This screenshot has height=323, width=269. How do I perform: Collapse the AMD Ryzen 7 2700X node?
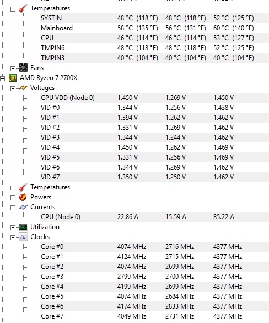point(2,78)
